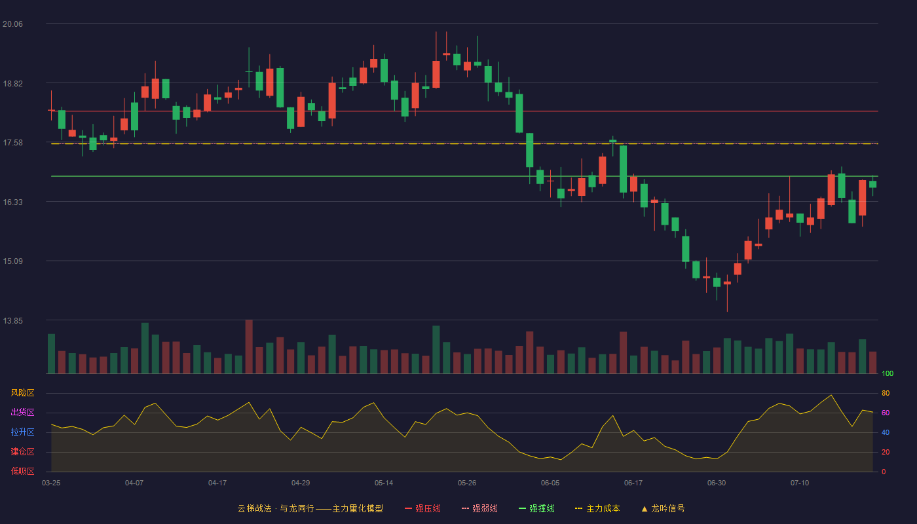917x524 pixels.
Task: Select the 06-30 date label
Action: pos(717,483)
